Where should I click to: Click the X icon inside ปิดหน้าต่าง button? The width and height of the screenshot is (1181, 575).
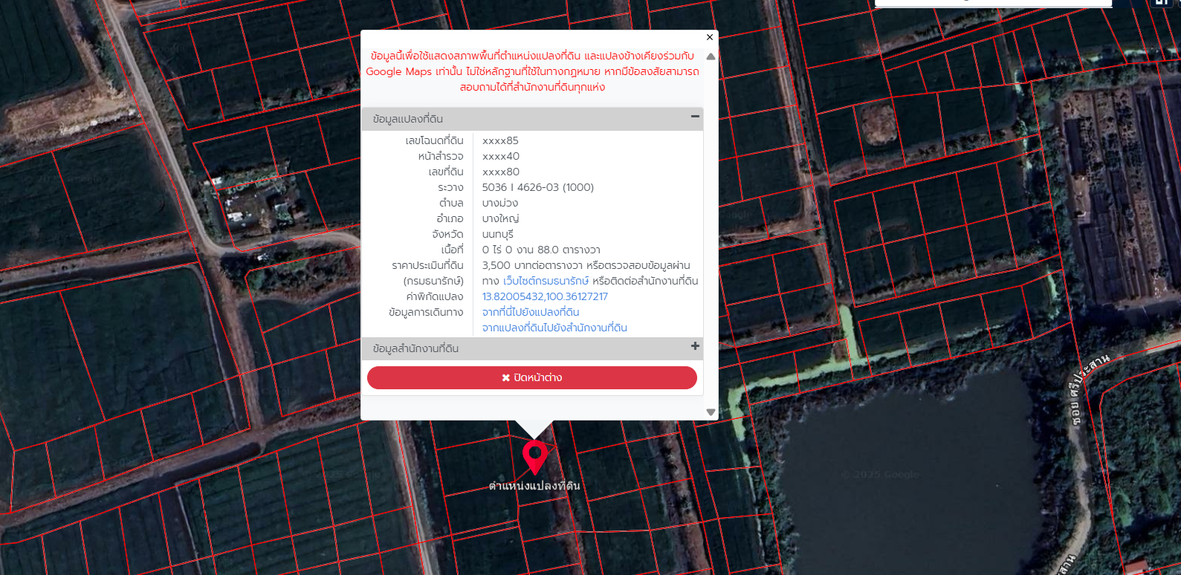coord(505,378)
